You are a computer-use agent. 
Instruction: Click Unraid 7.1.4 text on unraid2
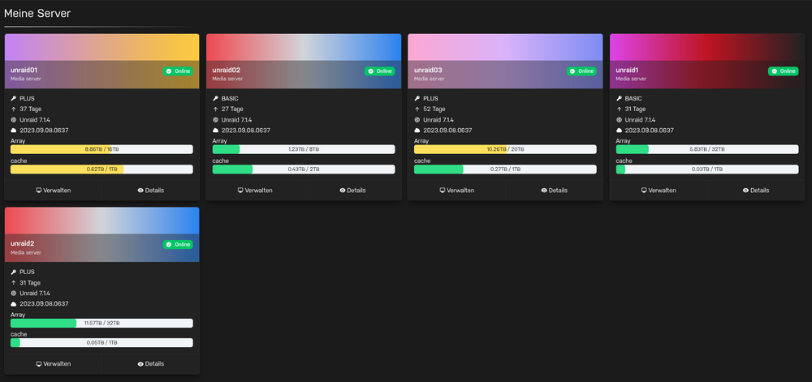point(35,293)
